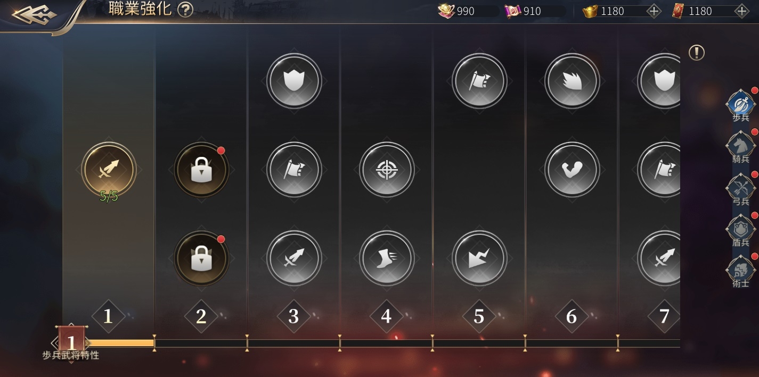Select the gold sword skill node showing 5/5
The height and width of the screenshot is (377, 759).
(109, 170)
